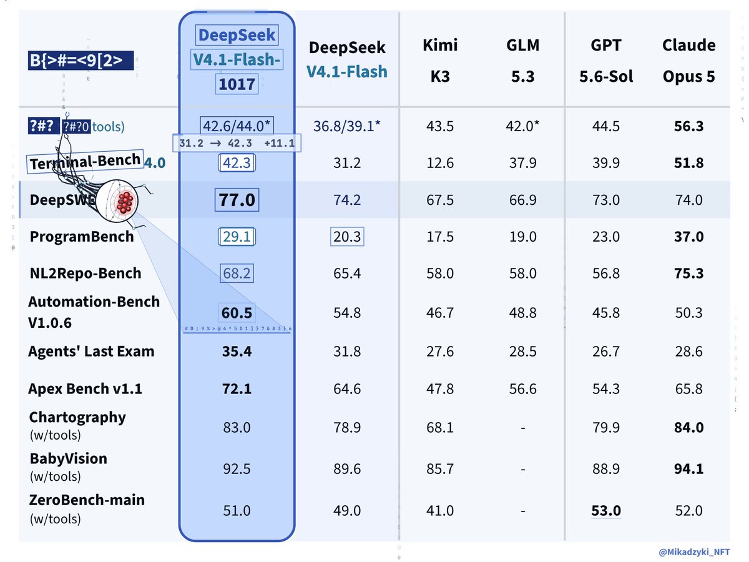Select the bold 56.3 score in the Claude Opus 5 column
The height and width of the screenshot is (562, 749).
pyautogui.click(x=688, y=126)
